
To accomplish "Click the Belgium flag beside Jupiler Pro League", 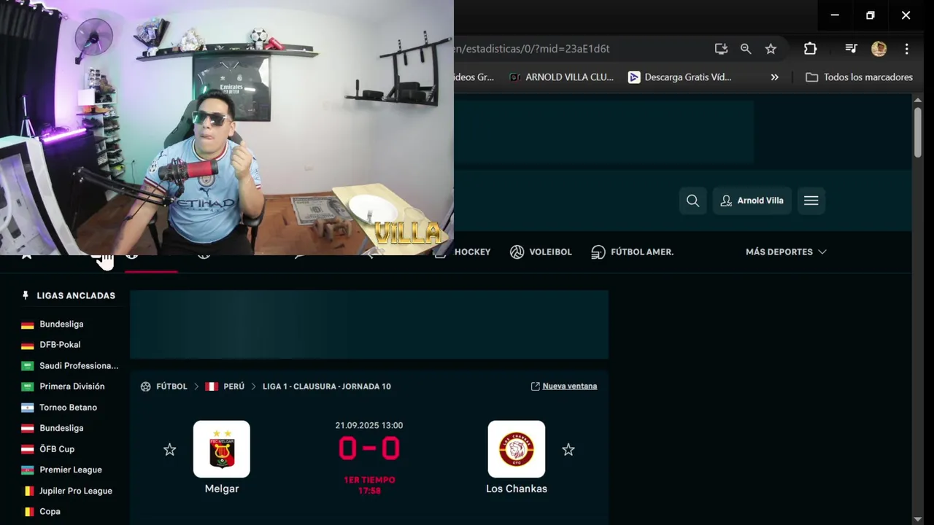I will 27,491.
